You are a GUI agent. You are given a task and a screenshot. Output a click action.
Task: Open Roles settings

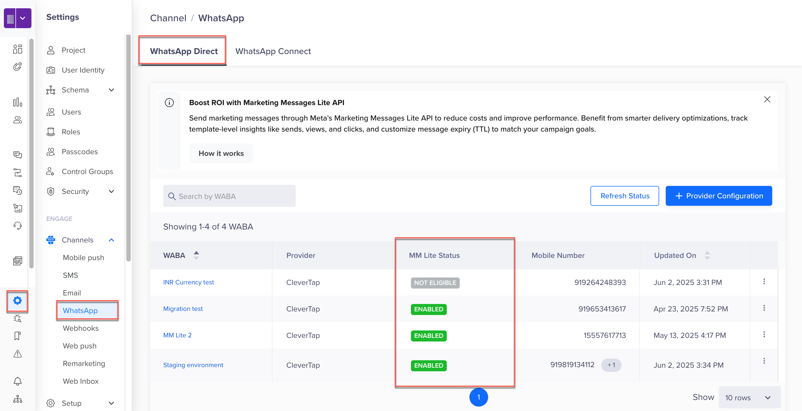(71, 132)
